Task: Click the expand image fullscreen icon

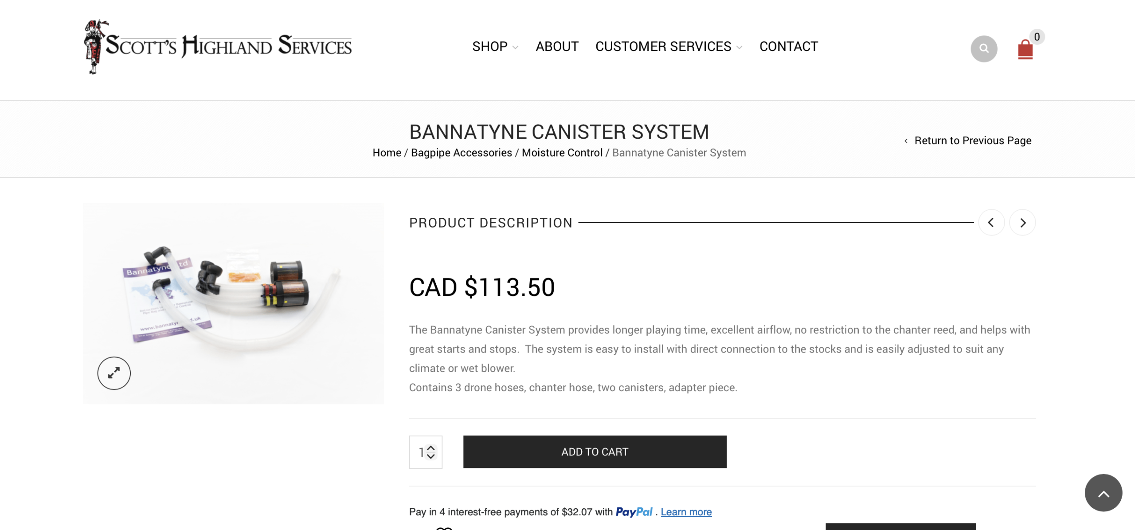Action: 114,373
